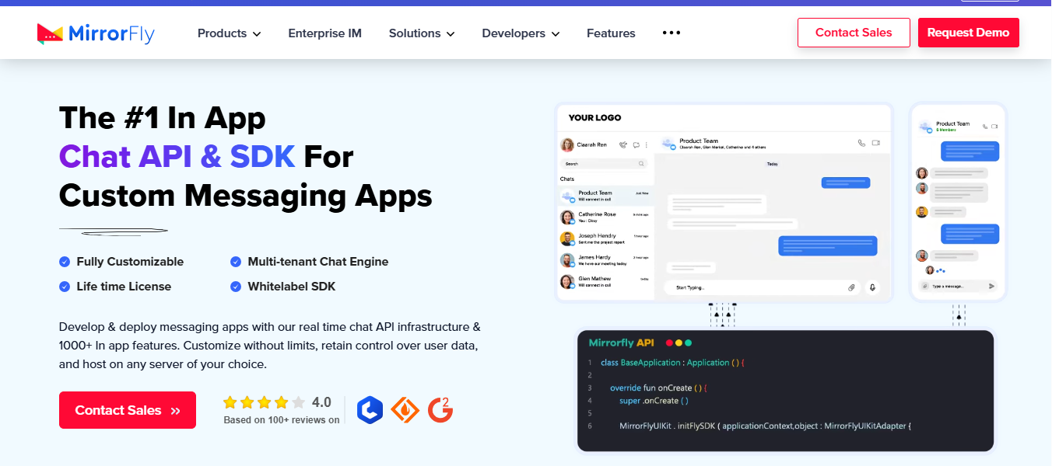Click the microphone icon in chat preview

tap(872, 287)
